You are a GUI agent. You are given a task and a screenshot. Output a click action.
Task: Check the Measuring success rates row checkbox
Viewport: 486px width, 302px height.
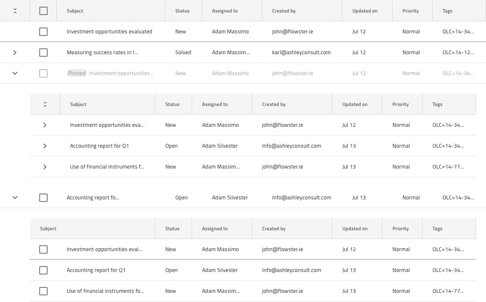pyautogui.click(x=43, y=53)
